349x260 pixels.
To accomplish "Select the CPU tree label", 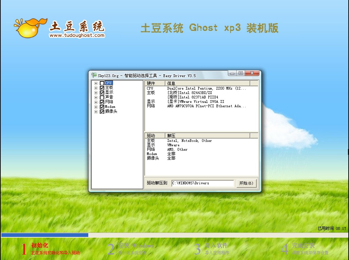I will [x=109, y=83].
